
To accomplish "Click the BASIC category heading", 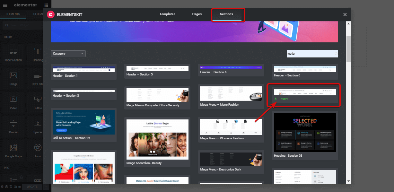I will [x=8, y=37].
